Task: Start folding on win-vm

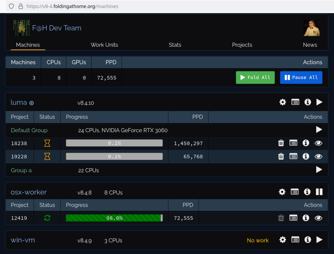Action: [319, 240]
